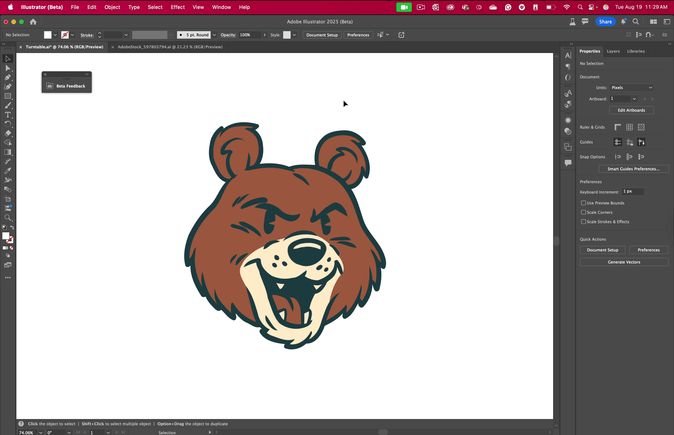
Task: Pick the Eyedropper tool
Action: point(8,171)
